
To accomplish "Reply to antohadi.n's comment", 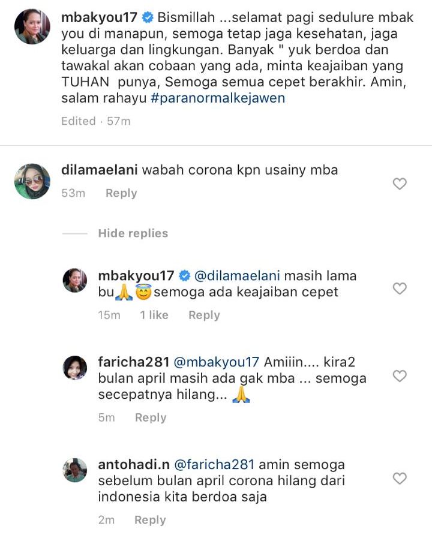I will [x=150, y=520].
